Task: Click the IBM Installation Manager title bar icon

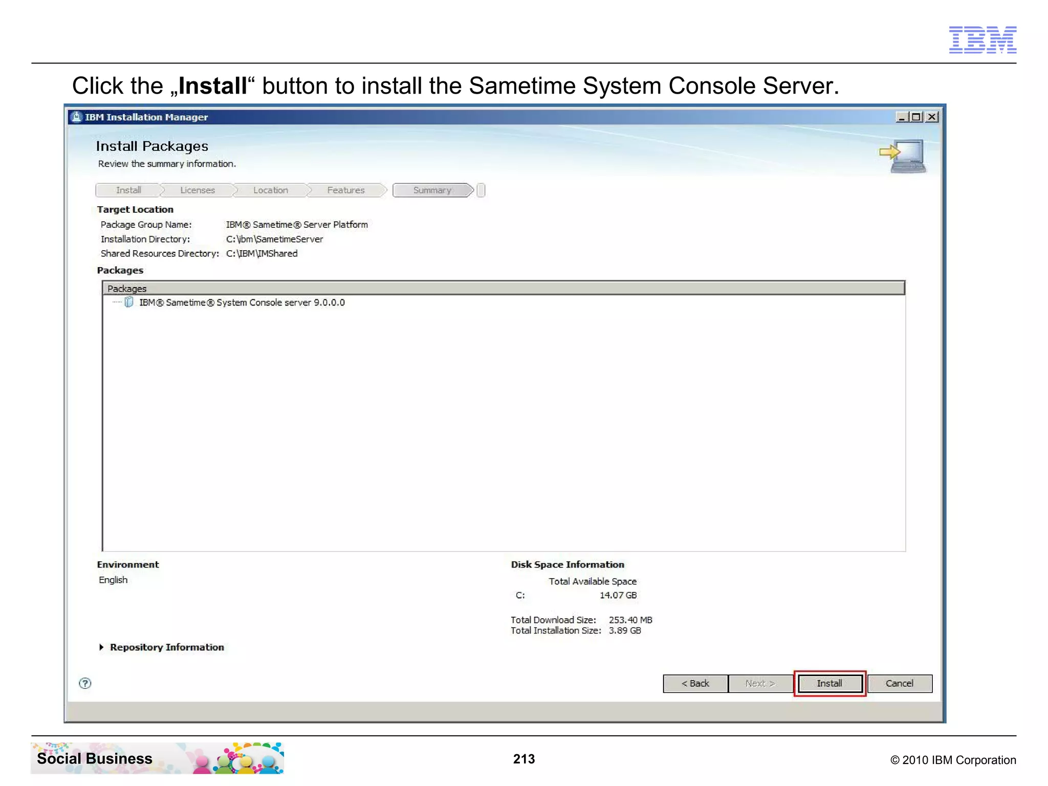Action: pos(76,117)
